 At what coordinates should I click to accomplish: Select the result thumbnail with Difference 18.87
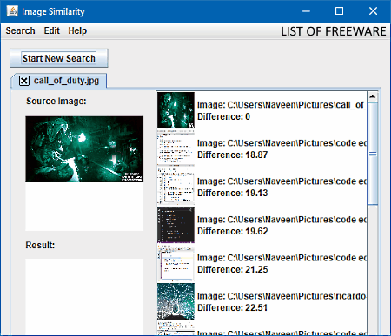click(176, 148)
